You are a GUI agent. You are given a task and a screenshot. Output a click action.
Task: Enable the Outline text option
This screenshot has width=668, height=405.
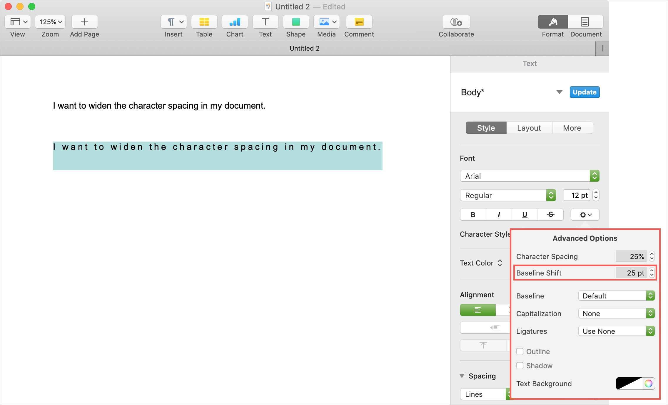pyautogui.click(x=520, y=351)
